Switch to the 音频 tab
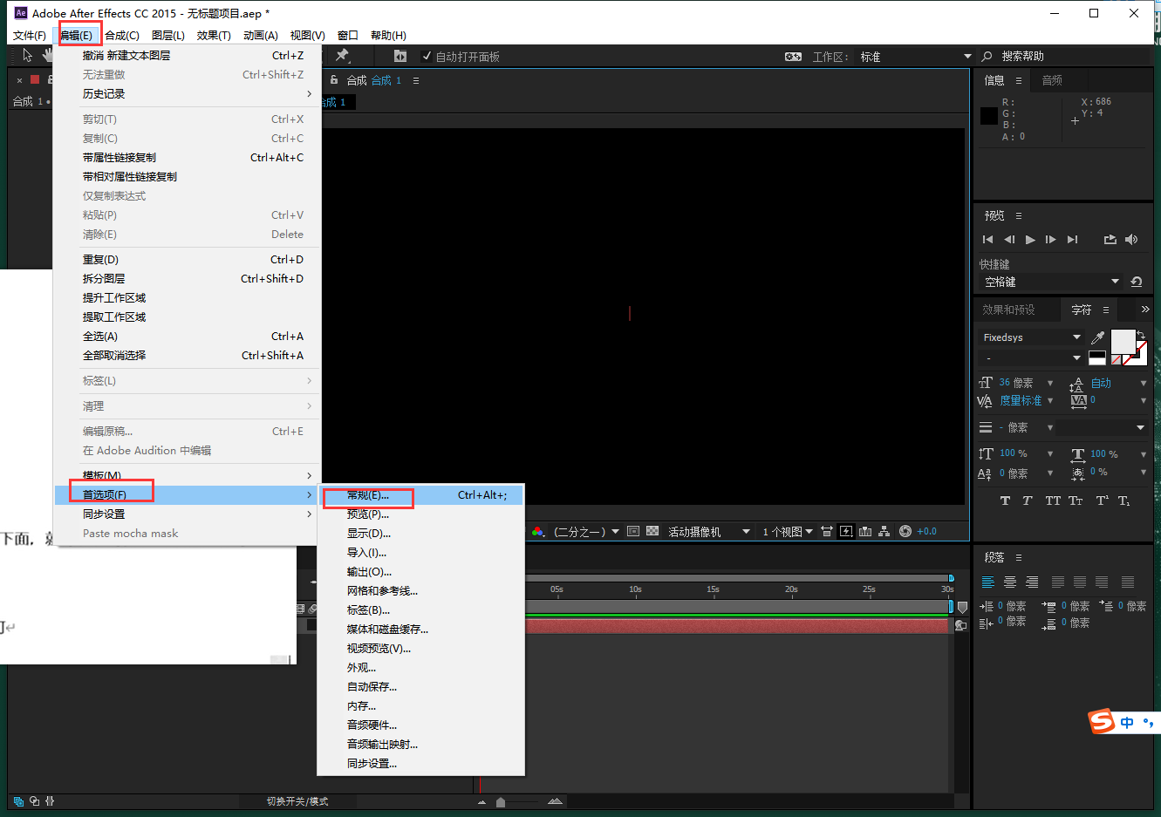The height and width of the screenshot is (817, 1161). tap(1052, 80)
